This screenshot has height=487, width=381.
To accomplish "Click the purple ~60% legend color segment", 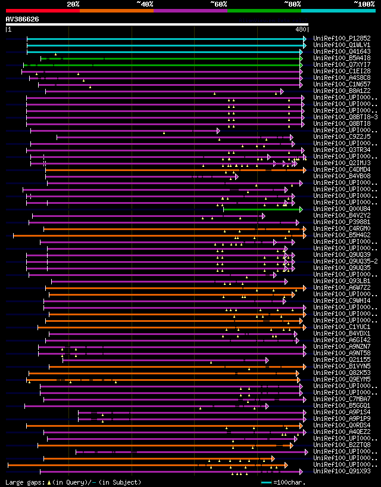I will point(190,11).
